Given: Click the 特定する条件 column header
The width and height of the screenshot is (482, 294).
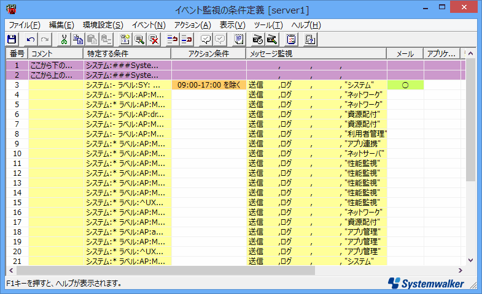Looking at the screenshot, I should click(x=127, y=54).
